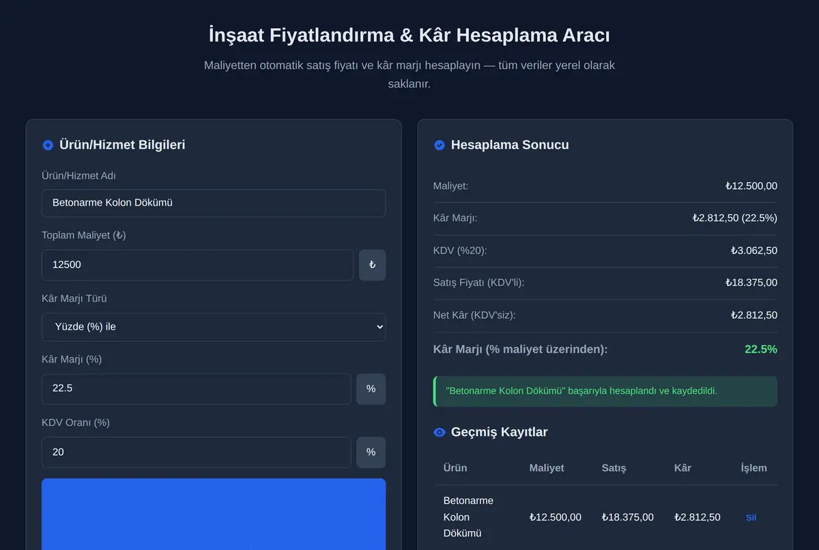This screenshot has height=550, width=819.
Task: Focus the Kâr Marjı (%) input with 22.5
Action: 196,389
